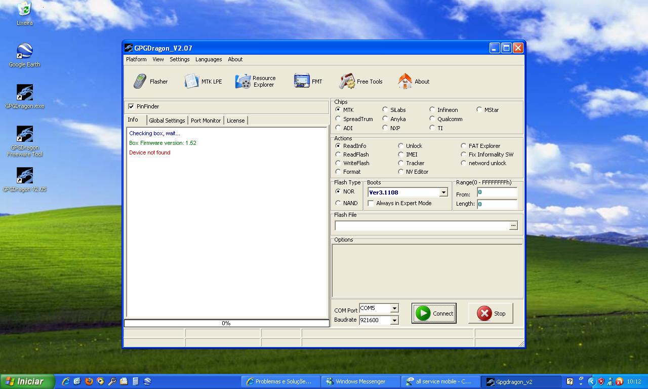Click the range Length field
Image resolution: width=648 pixels, height=389 pixels.
pos(497,204)
